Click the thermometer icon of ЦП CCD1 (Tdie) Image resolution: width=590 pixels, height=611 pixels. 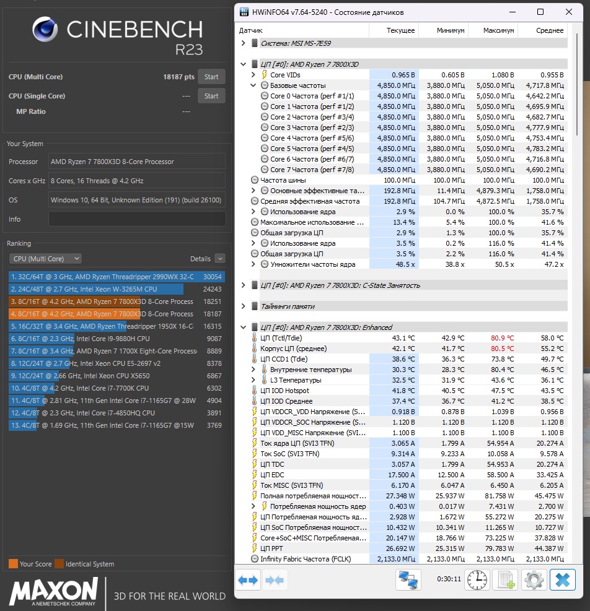pos(255,359)
